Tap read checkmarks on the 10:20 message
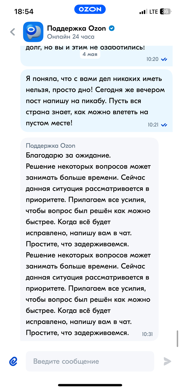 (x=164, y=59)
